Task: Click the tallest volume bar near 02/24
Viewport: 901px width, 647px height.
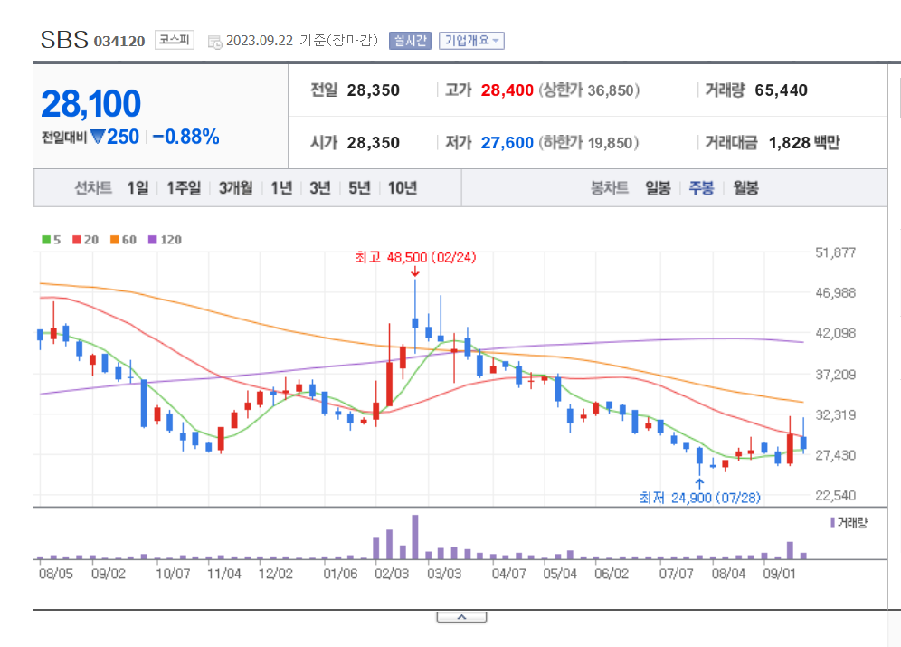Action: (415, 538)
